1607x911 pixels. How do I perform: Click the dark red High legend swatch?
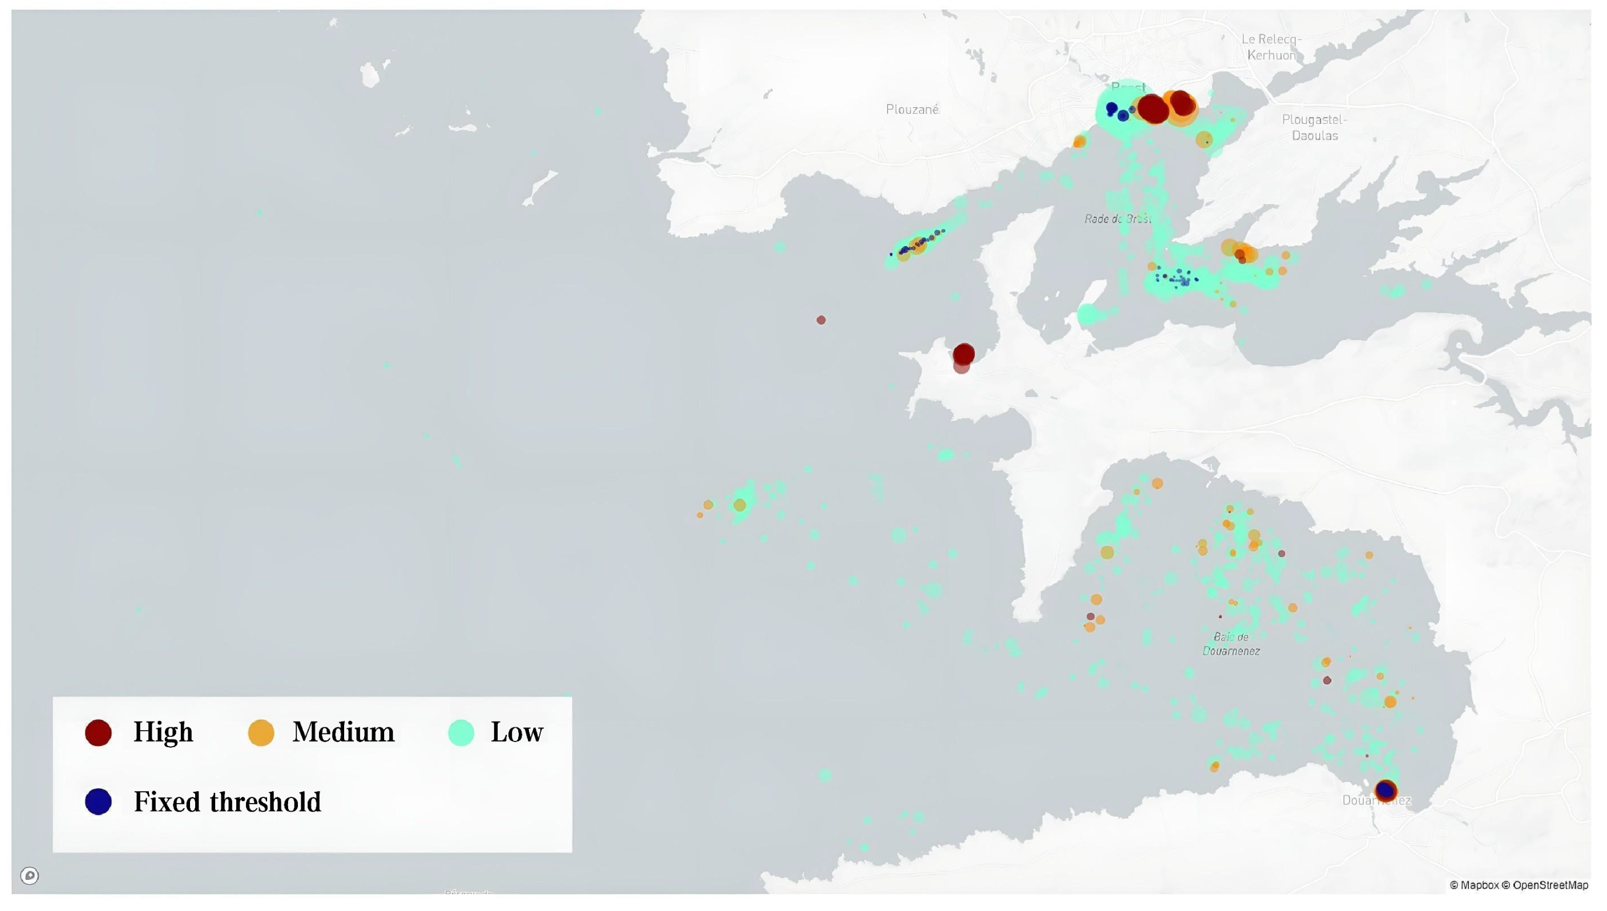click(x=98, y=733)
